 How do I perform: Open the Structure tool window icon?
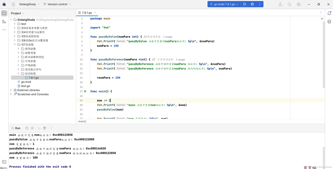4,22
